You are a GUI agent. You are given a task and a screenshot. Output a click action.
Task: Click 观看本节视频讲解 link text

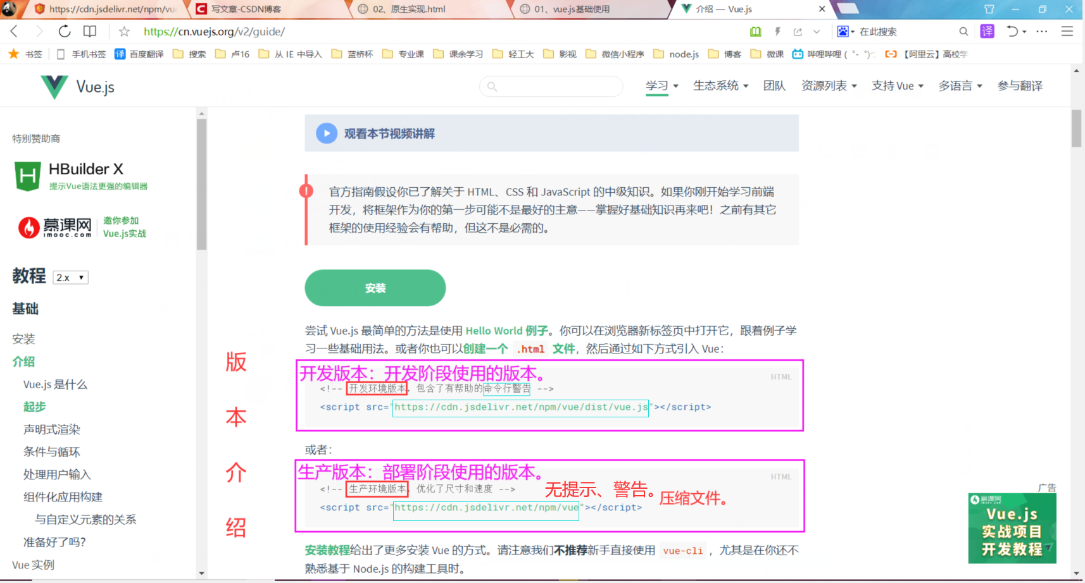click(389, 133)
